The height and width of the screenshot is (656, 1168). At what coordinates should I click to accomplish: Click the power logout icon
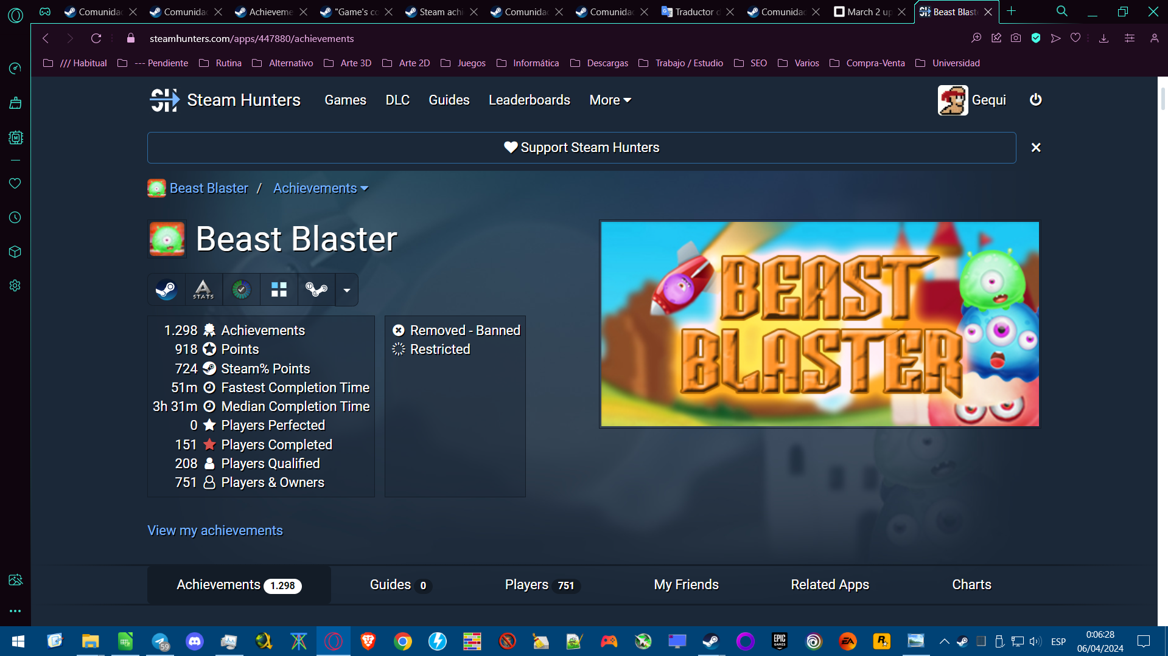1035,100
